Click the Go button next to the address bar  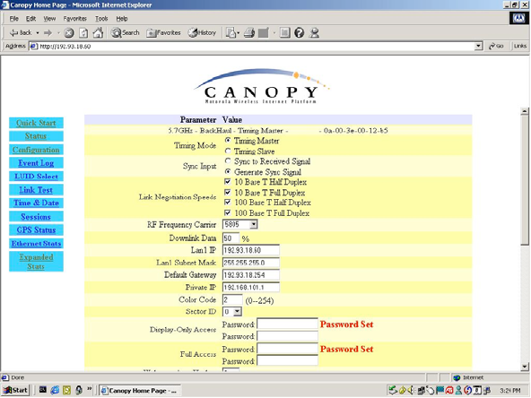[x=496, y=46]
